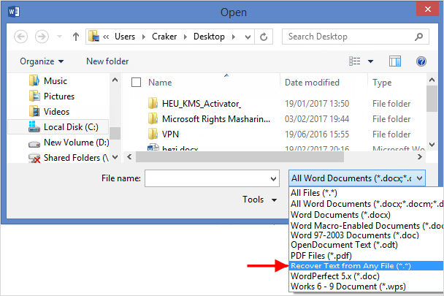Click the VPN folder icon
444x296 pixels.
pyautogui.click(x=153, y=134)
